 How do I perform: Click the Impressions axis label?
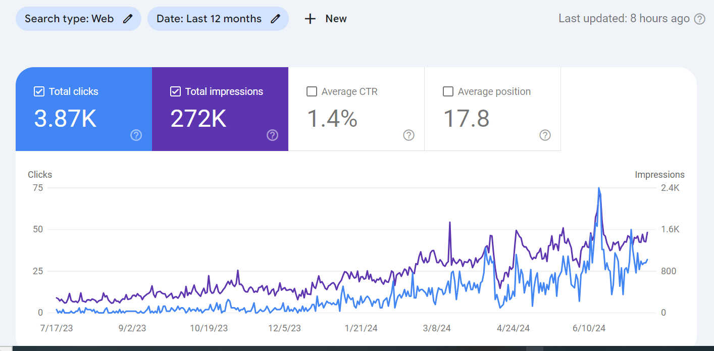(659, 175)
